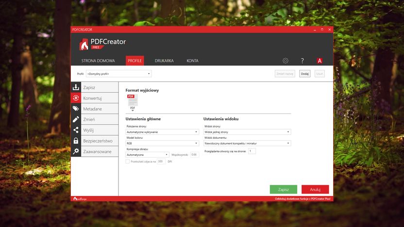
Task: Click the Wyślij share icon
Action: 76,130
